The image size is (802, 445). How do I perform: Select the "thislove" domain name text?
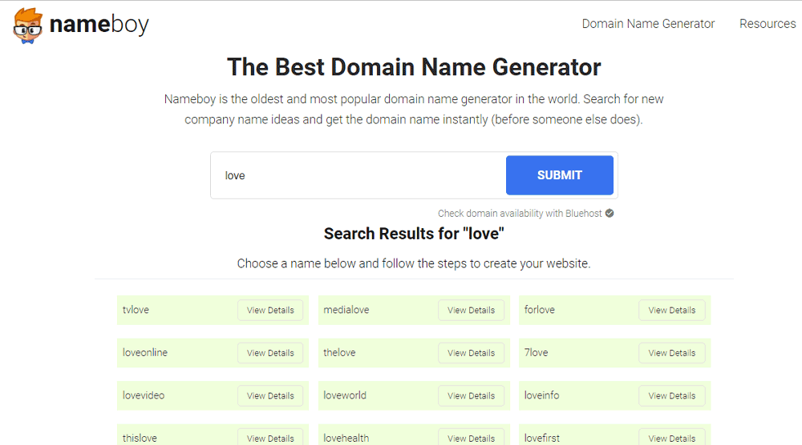[140, 439]
